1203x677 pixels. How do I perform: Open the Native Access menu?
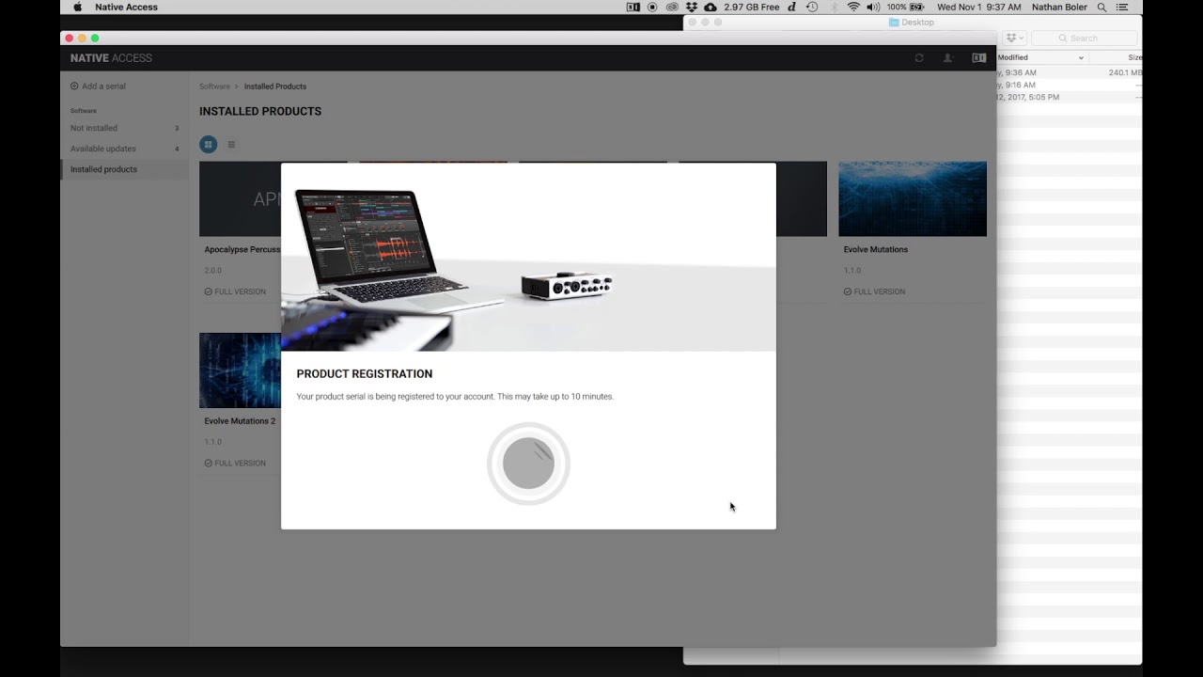coord(126,7)
